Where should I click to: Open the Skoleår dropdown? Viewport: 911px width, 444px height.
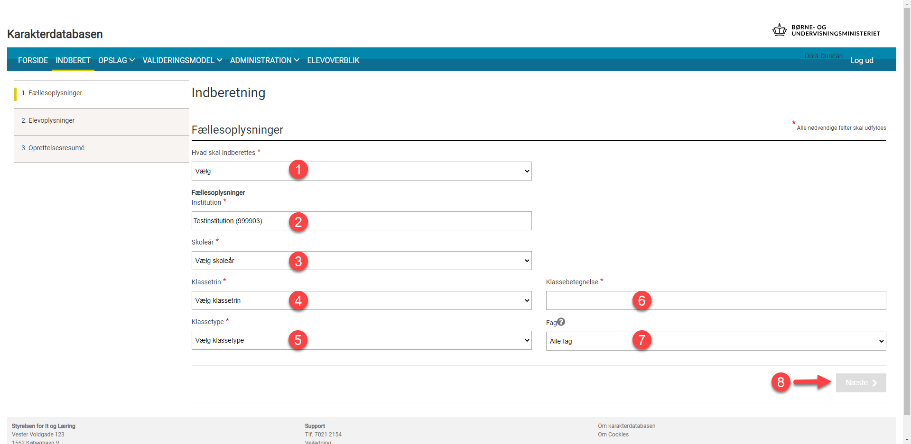(362, 261)
